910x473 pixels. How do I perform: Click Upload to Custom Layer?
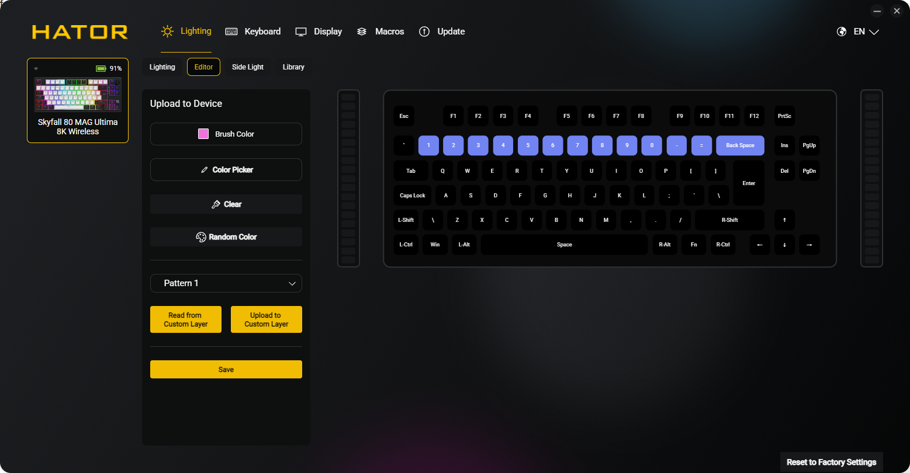267,319
